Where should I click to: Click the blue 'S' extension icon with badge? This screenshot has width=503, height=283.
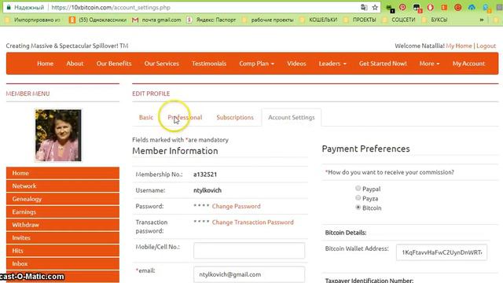pos(486,8)
